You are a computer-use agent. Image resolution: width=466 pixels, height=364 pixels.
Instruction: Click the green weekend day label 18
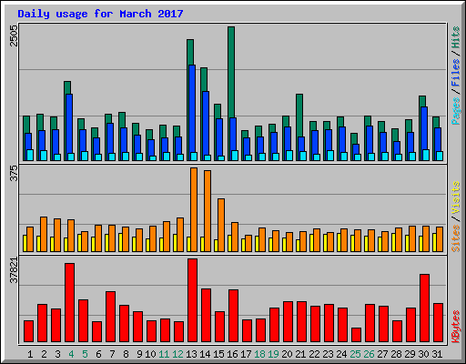(259, 354)
